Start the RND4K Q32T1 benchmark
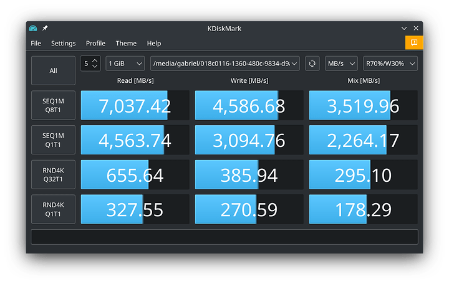The height and width of the screenshot is (284, 449). [x=53, y=174]
